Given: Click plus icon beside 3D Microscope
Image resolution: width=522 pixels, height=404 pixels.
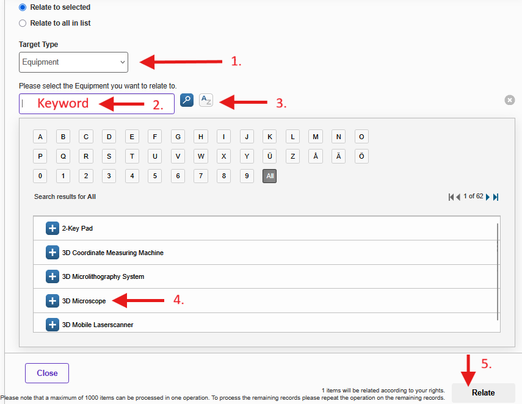Looking at the screenshot, I should 53,301.
